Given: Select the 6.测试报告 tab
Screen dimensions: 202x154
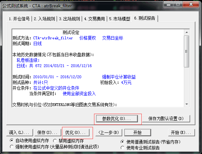Looking at the screenshot, I should [x=145, y=18].
